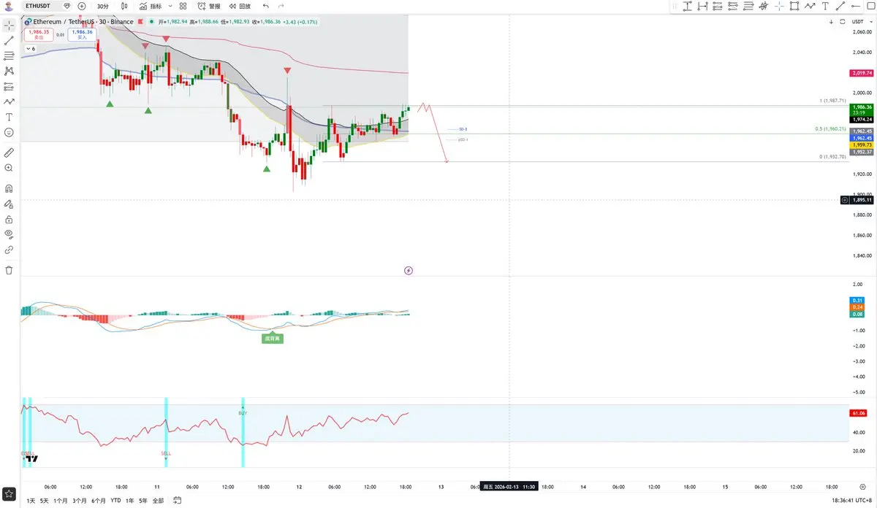Open the pattern tools in left sidebar
The image size is (877, 508).
click(x=9, y=71)
